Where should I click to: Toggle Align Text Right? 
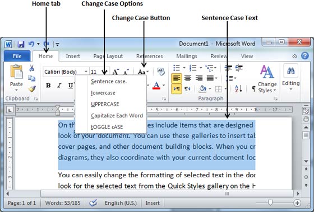click(199, 78)
